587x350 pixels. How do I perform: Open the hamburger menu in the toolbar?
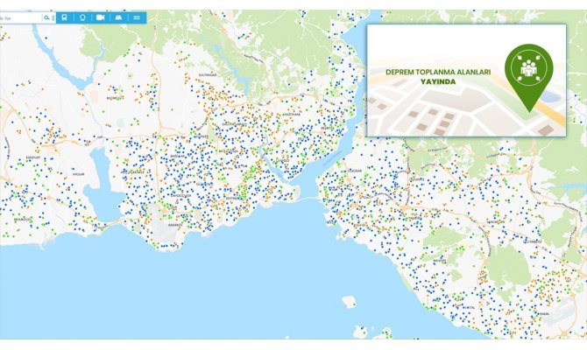pyautogui.click(x=137, y=17)
